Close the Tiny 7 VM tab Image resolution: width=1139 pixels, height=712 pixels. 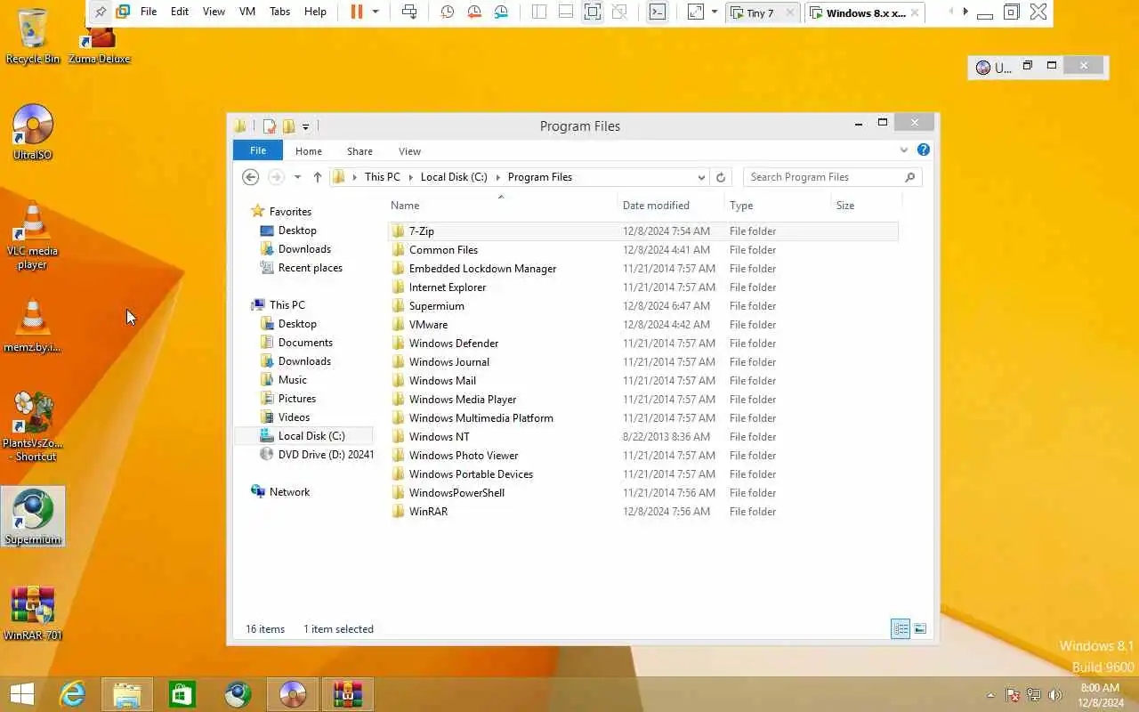pyautogui.click(x=790, y=13)
